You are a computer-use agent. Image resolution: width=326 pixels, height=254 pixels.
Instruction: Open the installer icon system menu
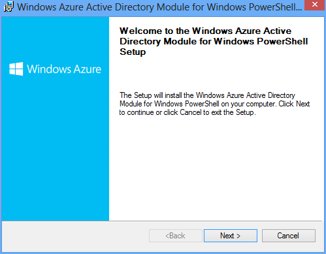click(8, 7)
